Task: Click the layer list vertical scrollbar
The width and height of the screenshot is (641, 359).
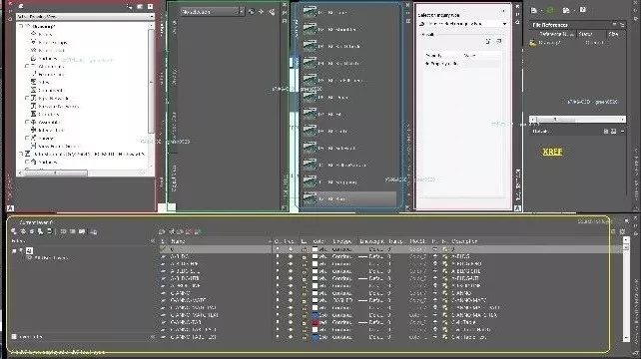Action: (x=626, y=289)
